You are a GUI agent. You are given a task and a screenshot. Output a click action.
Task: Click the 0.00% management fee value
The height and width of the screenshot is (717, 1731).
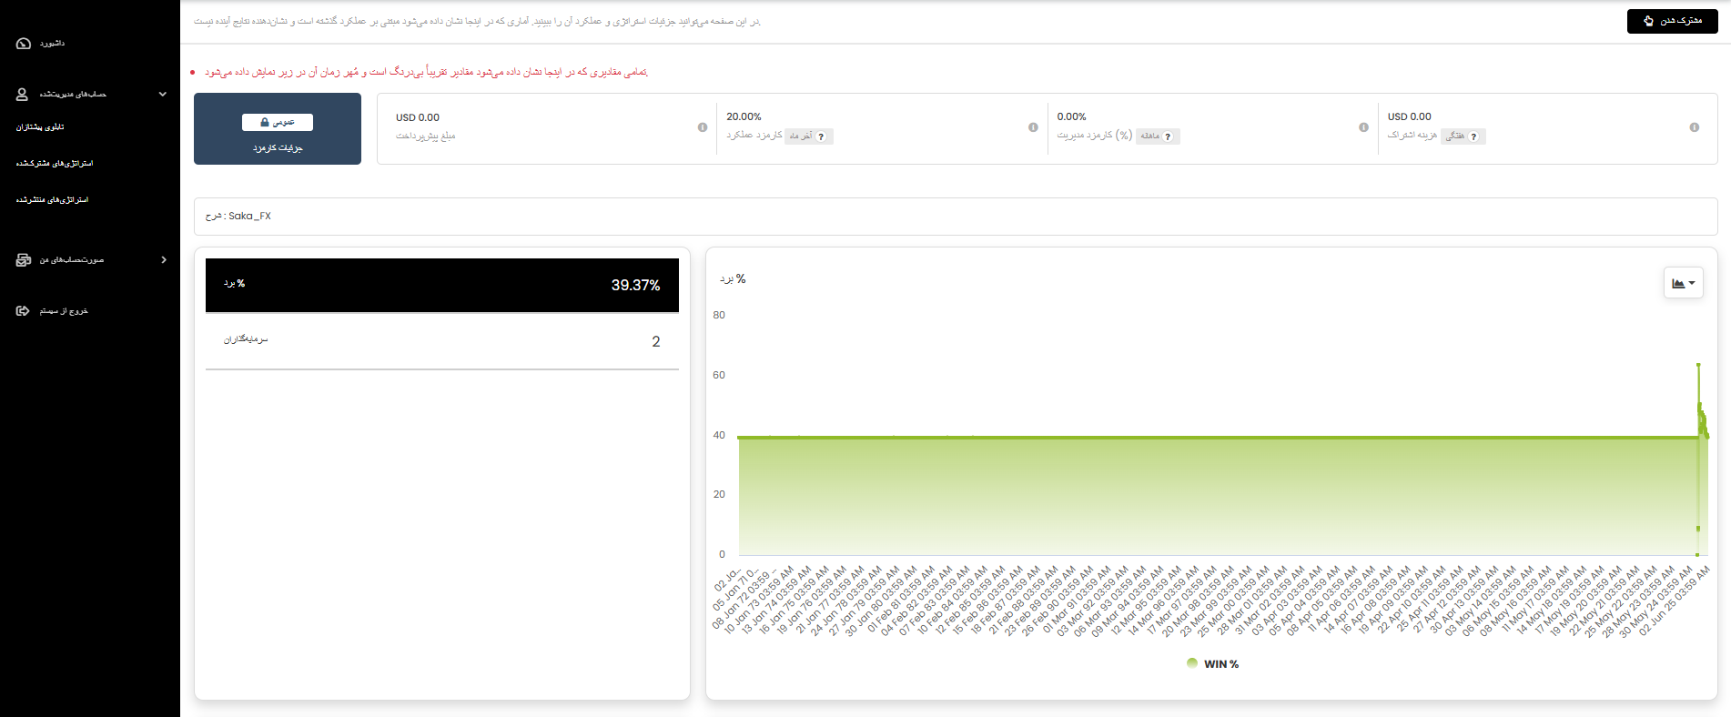1071,116
